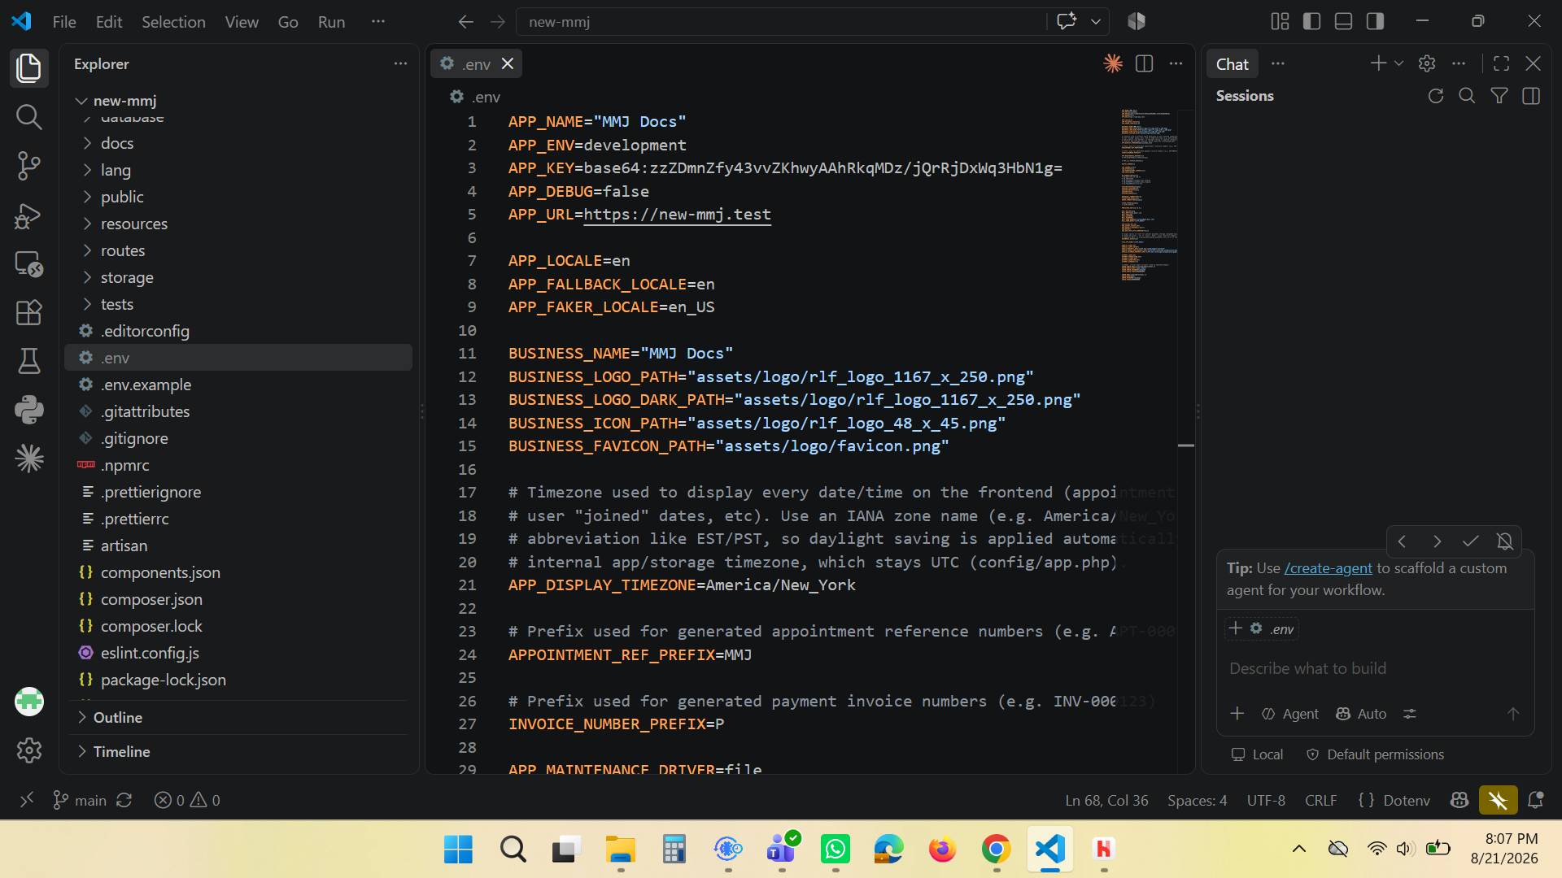Open the Selection menu
Viewport: 1562px width, 878px height.
pyautogui.click(x=173, y=22)
